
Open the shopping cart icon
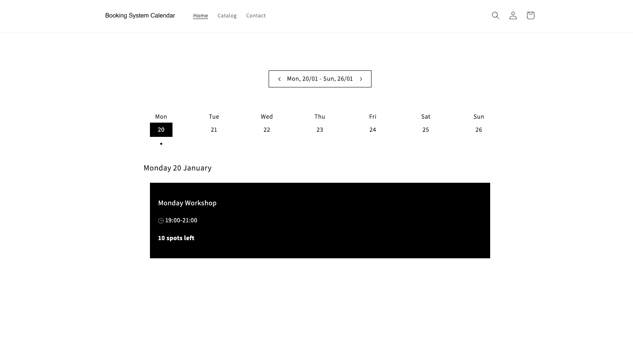click(531, 15)
